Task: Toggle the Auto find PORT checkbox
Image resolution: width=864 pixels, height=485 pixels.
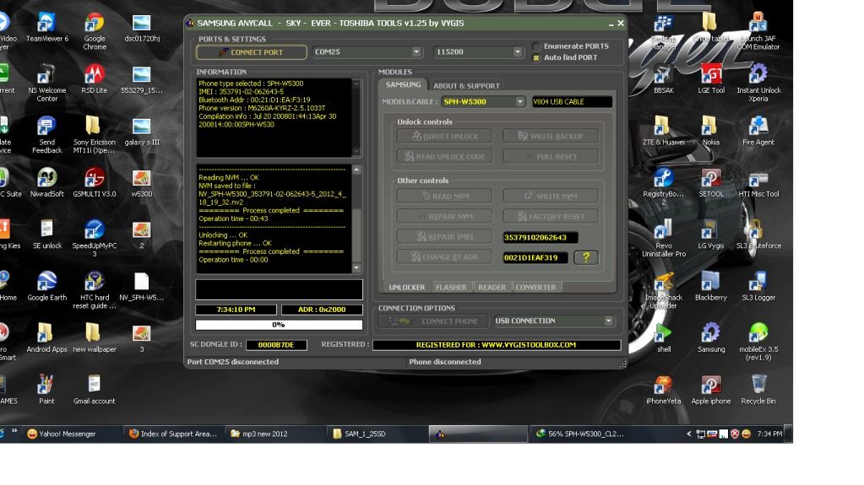Action: point(536,57)
